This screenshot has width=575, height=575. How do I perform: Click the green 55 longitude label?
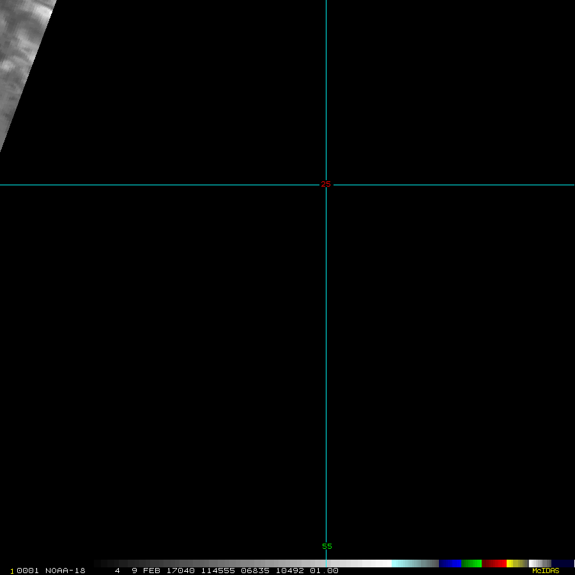327,546
